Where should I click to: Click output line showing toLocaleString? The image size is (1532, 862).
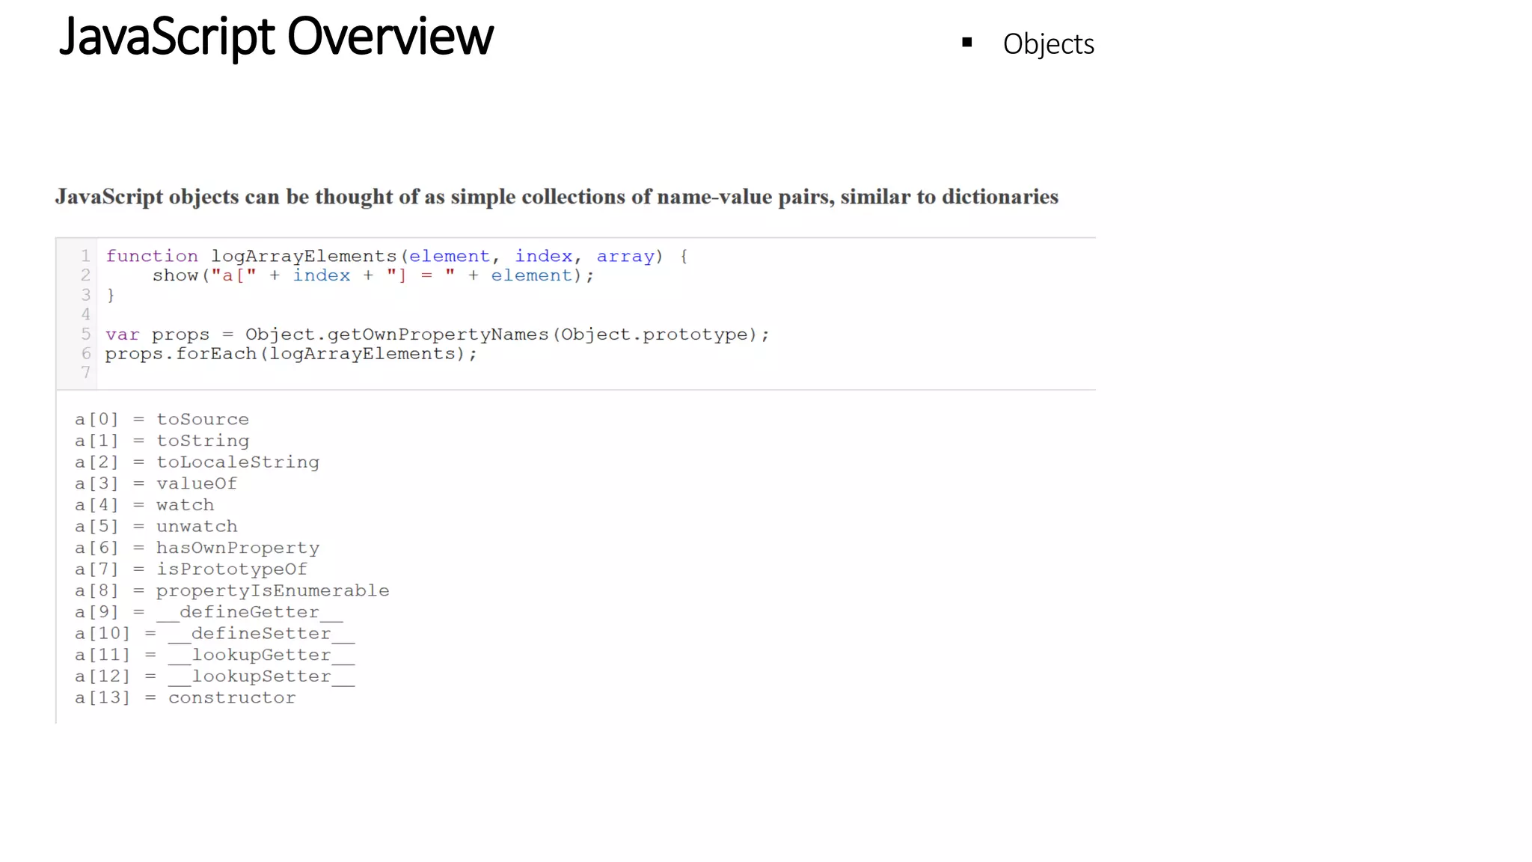click(197, 462)
